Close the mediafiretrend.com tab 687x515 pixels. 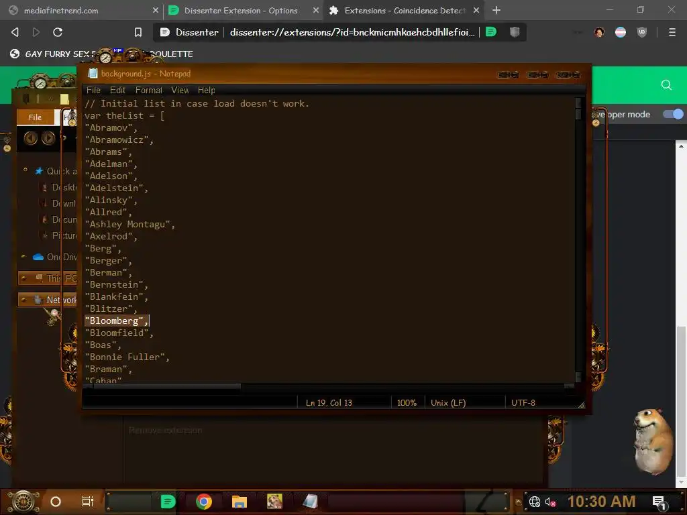pyautogui.click(x=156, y=10)
